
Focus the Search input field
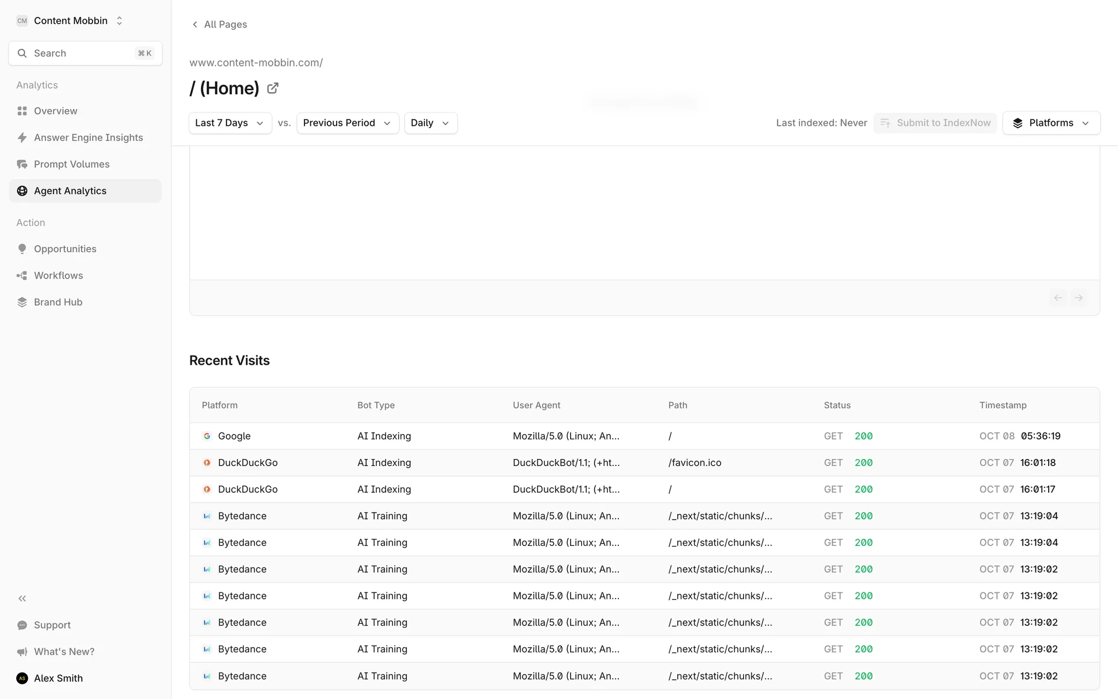82,54
